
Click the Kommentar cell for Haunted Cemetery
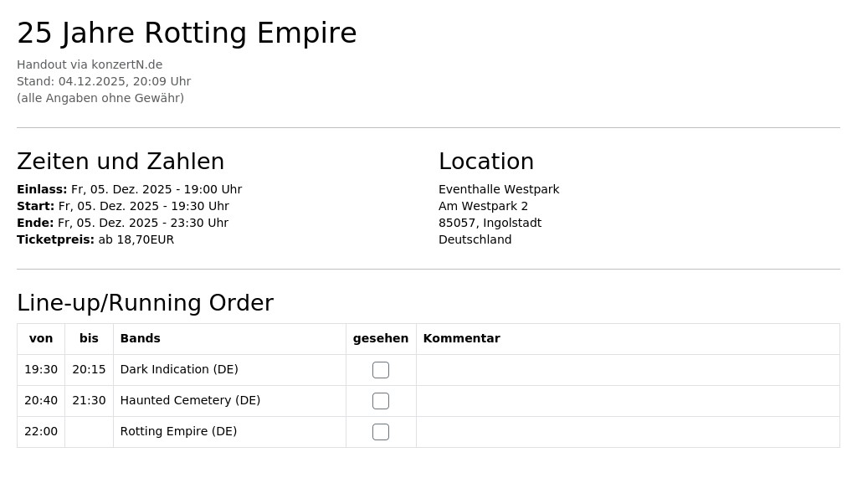pos(628,401)
